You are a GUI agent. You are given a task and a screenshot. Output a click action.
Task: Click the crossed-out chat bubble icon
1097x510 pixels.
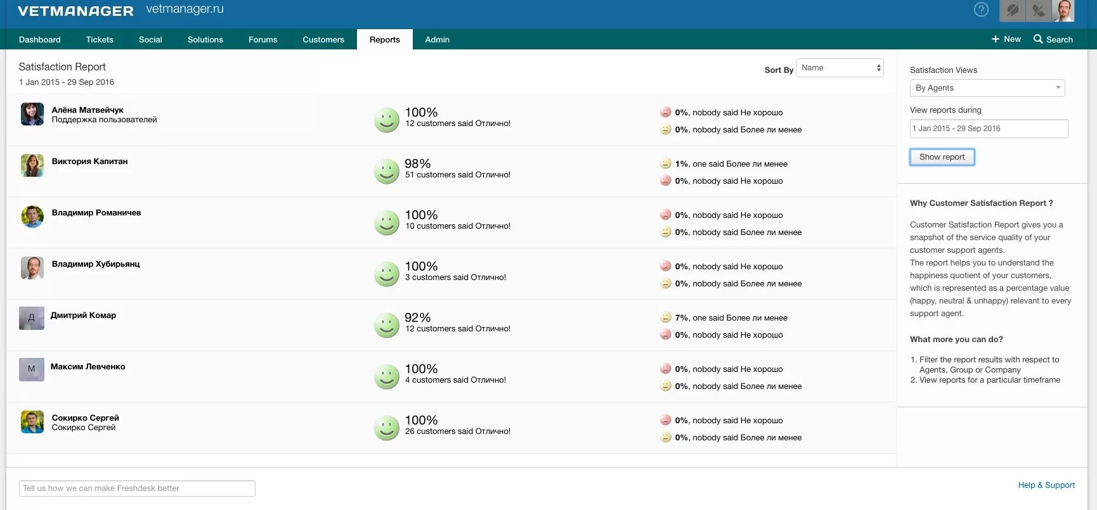[x=1013, y=11]
